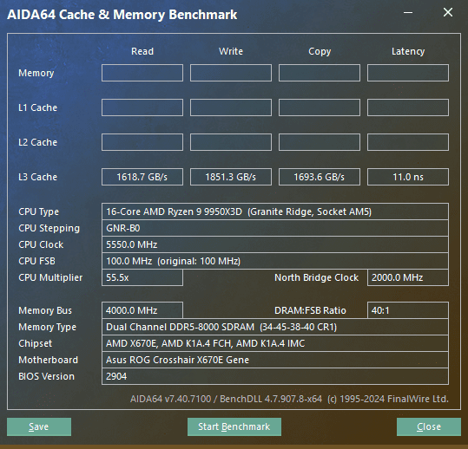Click the X icon in title bar
This screenshot has height=449, width=468.
[x=448, y=12]
